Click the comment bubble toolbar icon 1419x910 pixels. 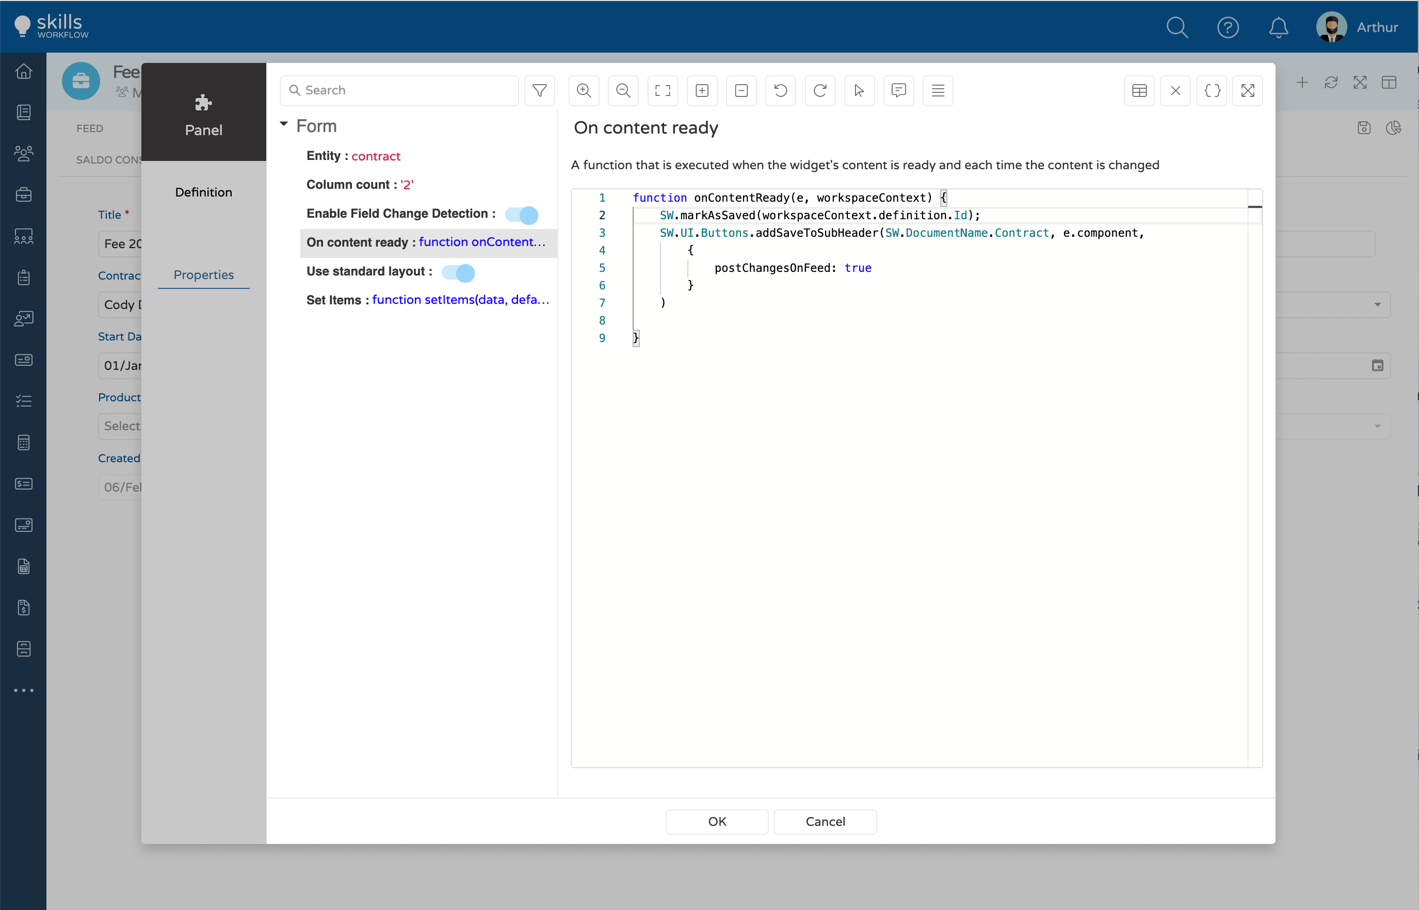click(898, 90)
